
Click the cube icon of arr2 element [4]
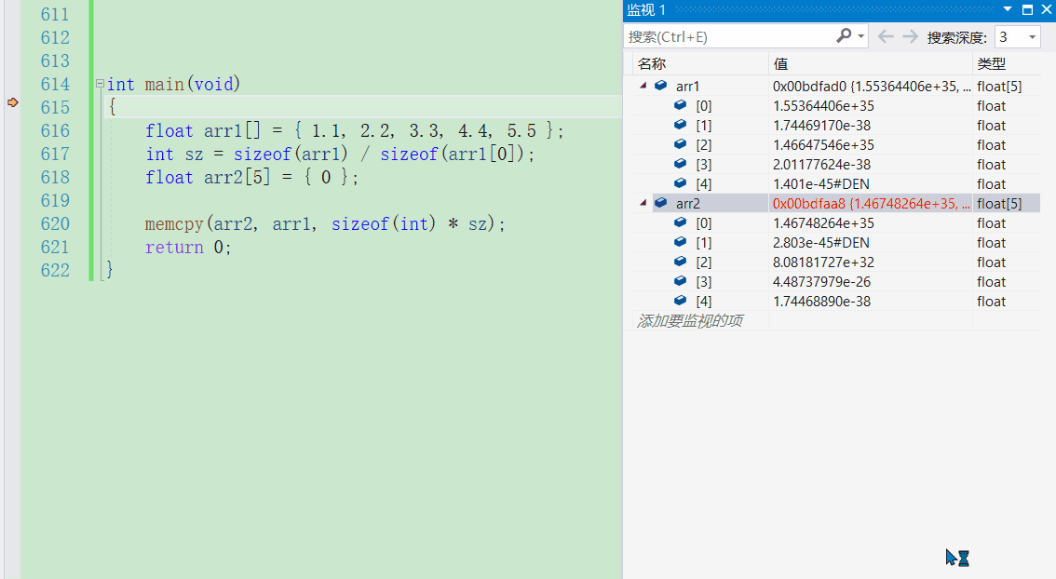pyautogui.click(x=680, y=301)
